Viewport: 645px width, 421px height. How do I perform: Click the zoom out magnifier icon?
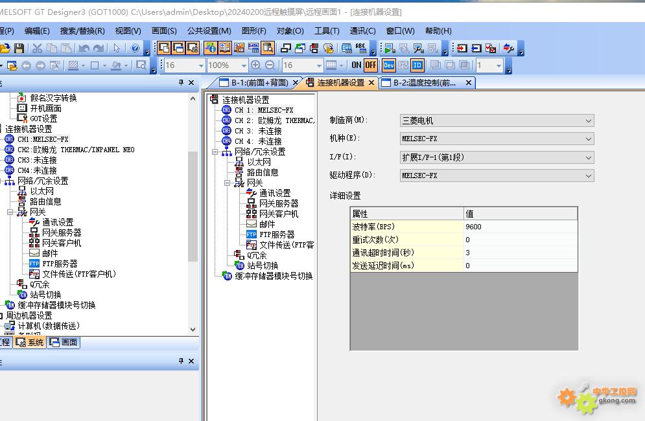270,65
